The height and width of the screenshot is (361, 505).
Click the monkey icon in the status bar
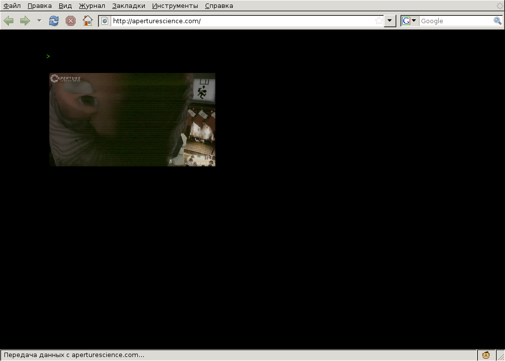click(x=486, y=355)
